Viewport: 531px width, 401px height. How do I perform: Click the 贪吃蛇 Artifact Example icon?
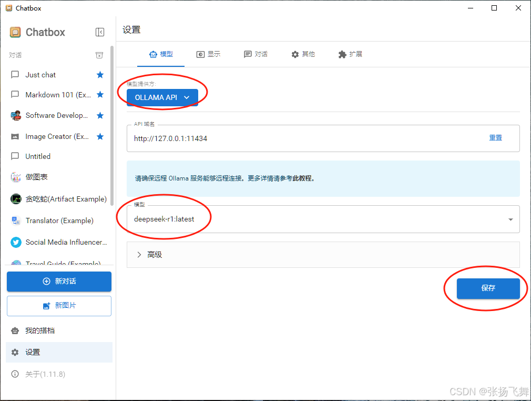point(16,199)
